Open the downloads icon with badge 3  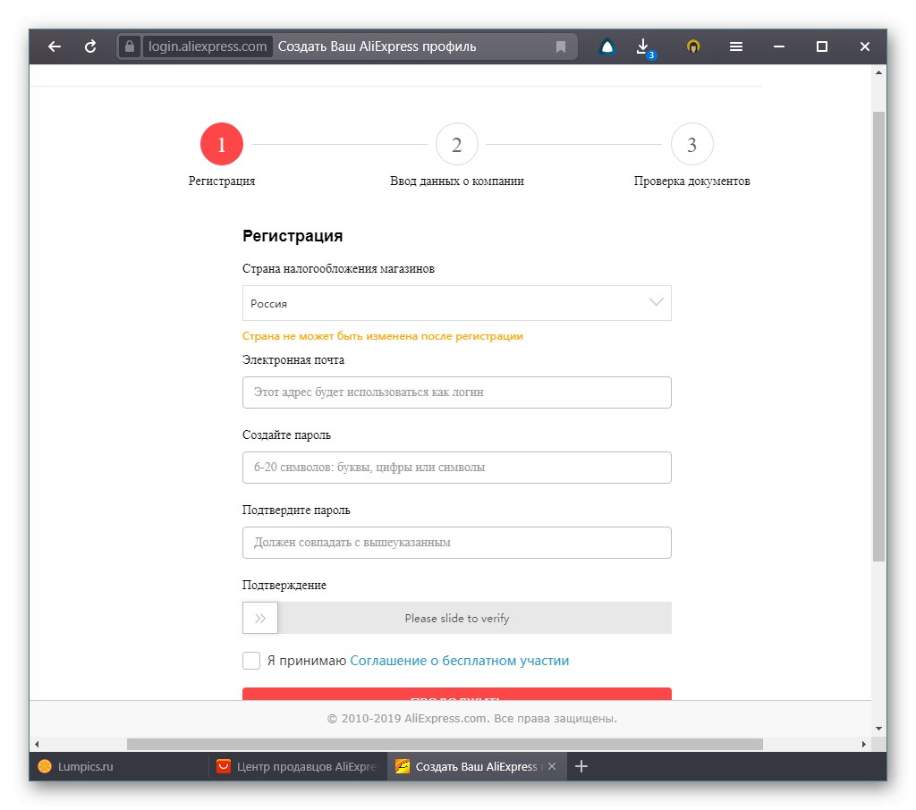644,47
